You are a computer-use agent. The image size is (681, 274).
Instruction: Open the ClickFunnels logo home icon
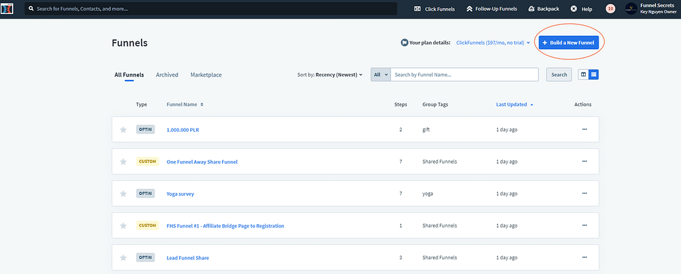coord(7,8)
